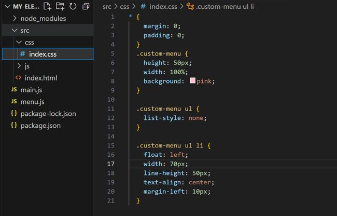Click the selector symbol icon in breadcrumb

click(x=190, y=6)
